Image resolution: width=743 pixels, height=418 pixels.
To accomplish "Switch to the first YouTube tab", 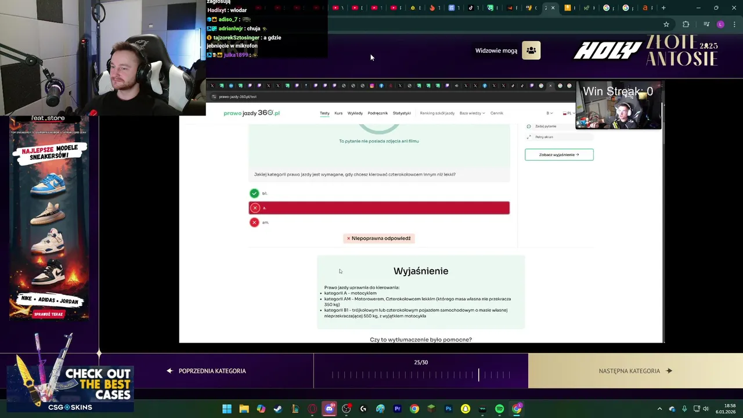I will pos(336,8).
